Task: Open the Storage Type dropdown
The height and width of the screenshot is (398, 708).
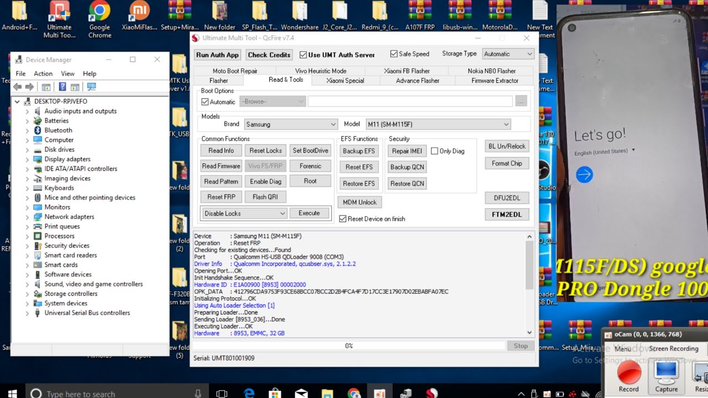Action: pyautogui.click(x=508, y=54)
